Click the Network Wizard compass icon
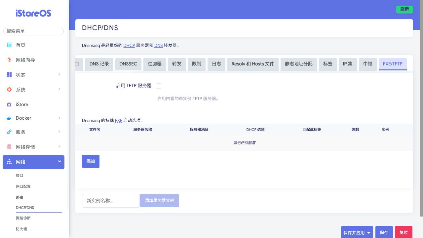Viewport: 423px width, 238px height. click(x=9, y=60)
